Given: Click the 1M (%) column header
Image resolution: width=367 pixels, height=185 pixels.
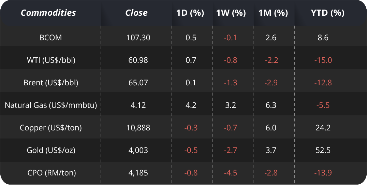Looking at the screenshot, I should pos(273,13).
